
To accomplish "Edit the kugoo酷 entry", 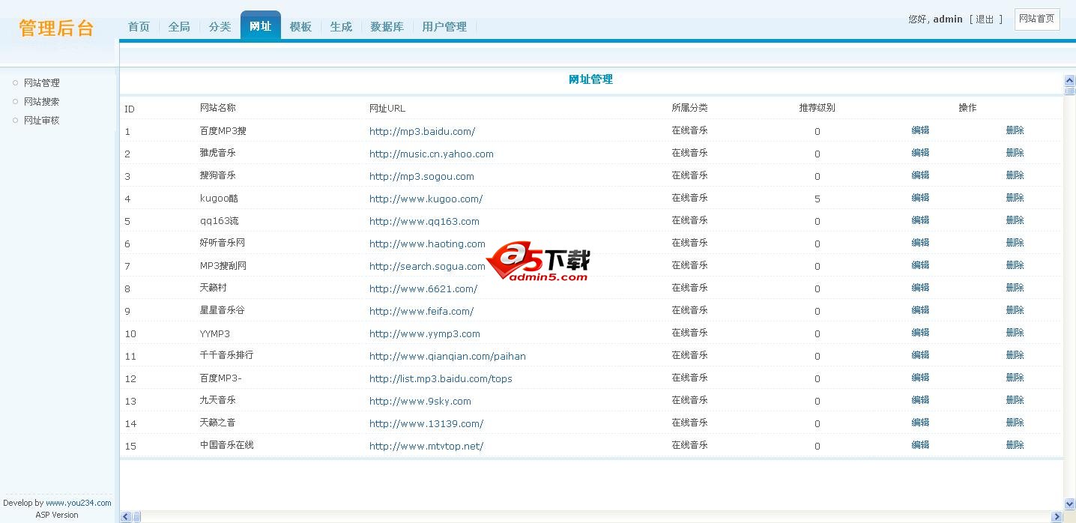I will point(920,198).
